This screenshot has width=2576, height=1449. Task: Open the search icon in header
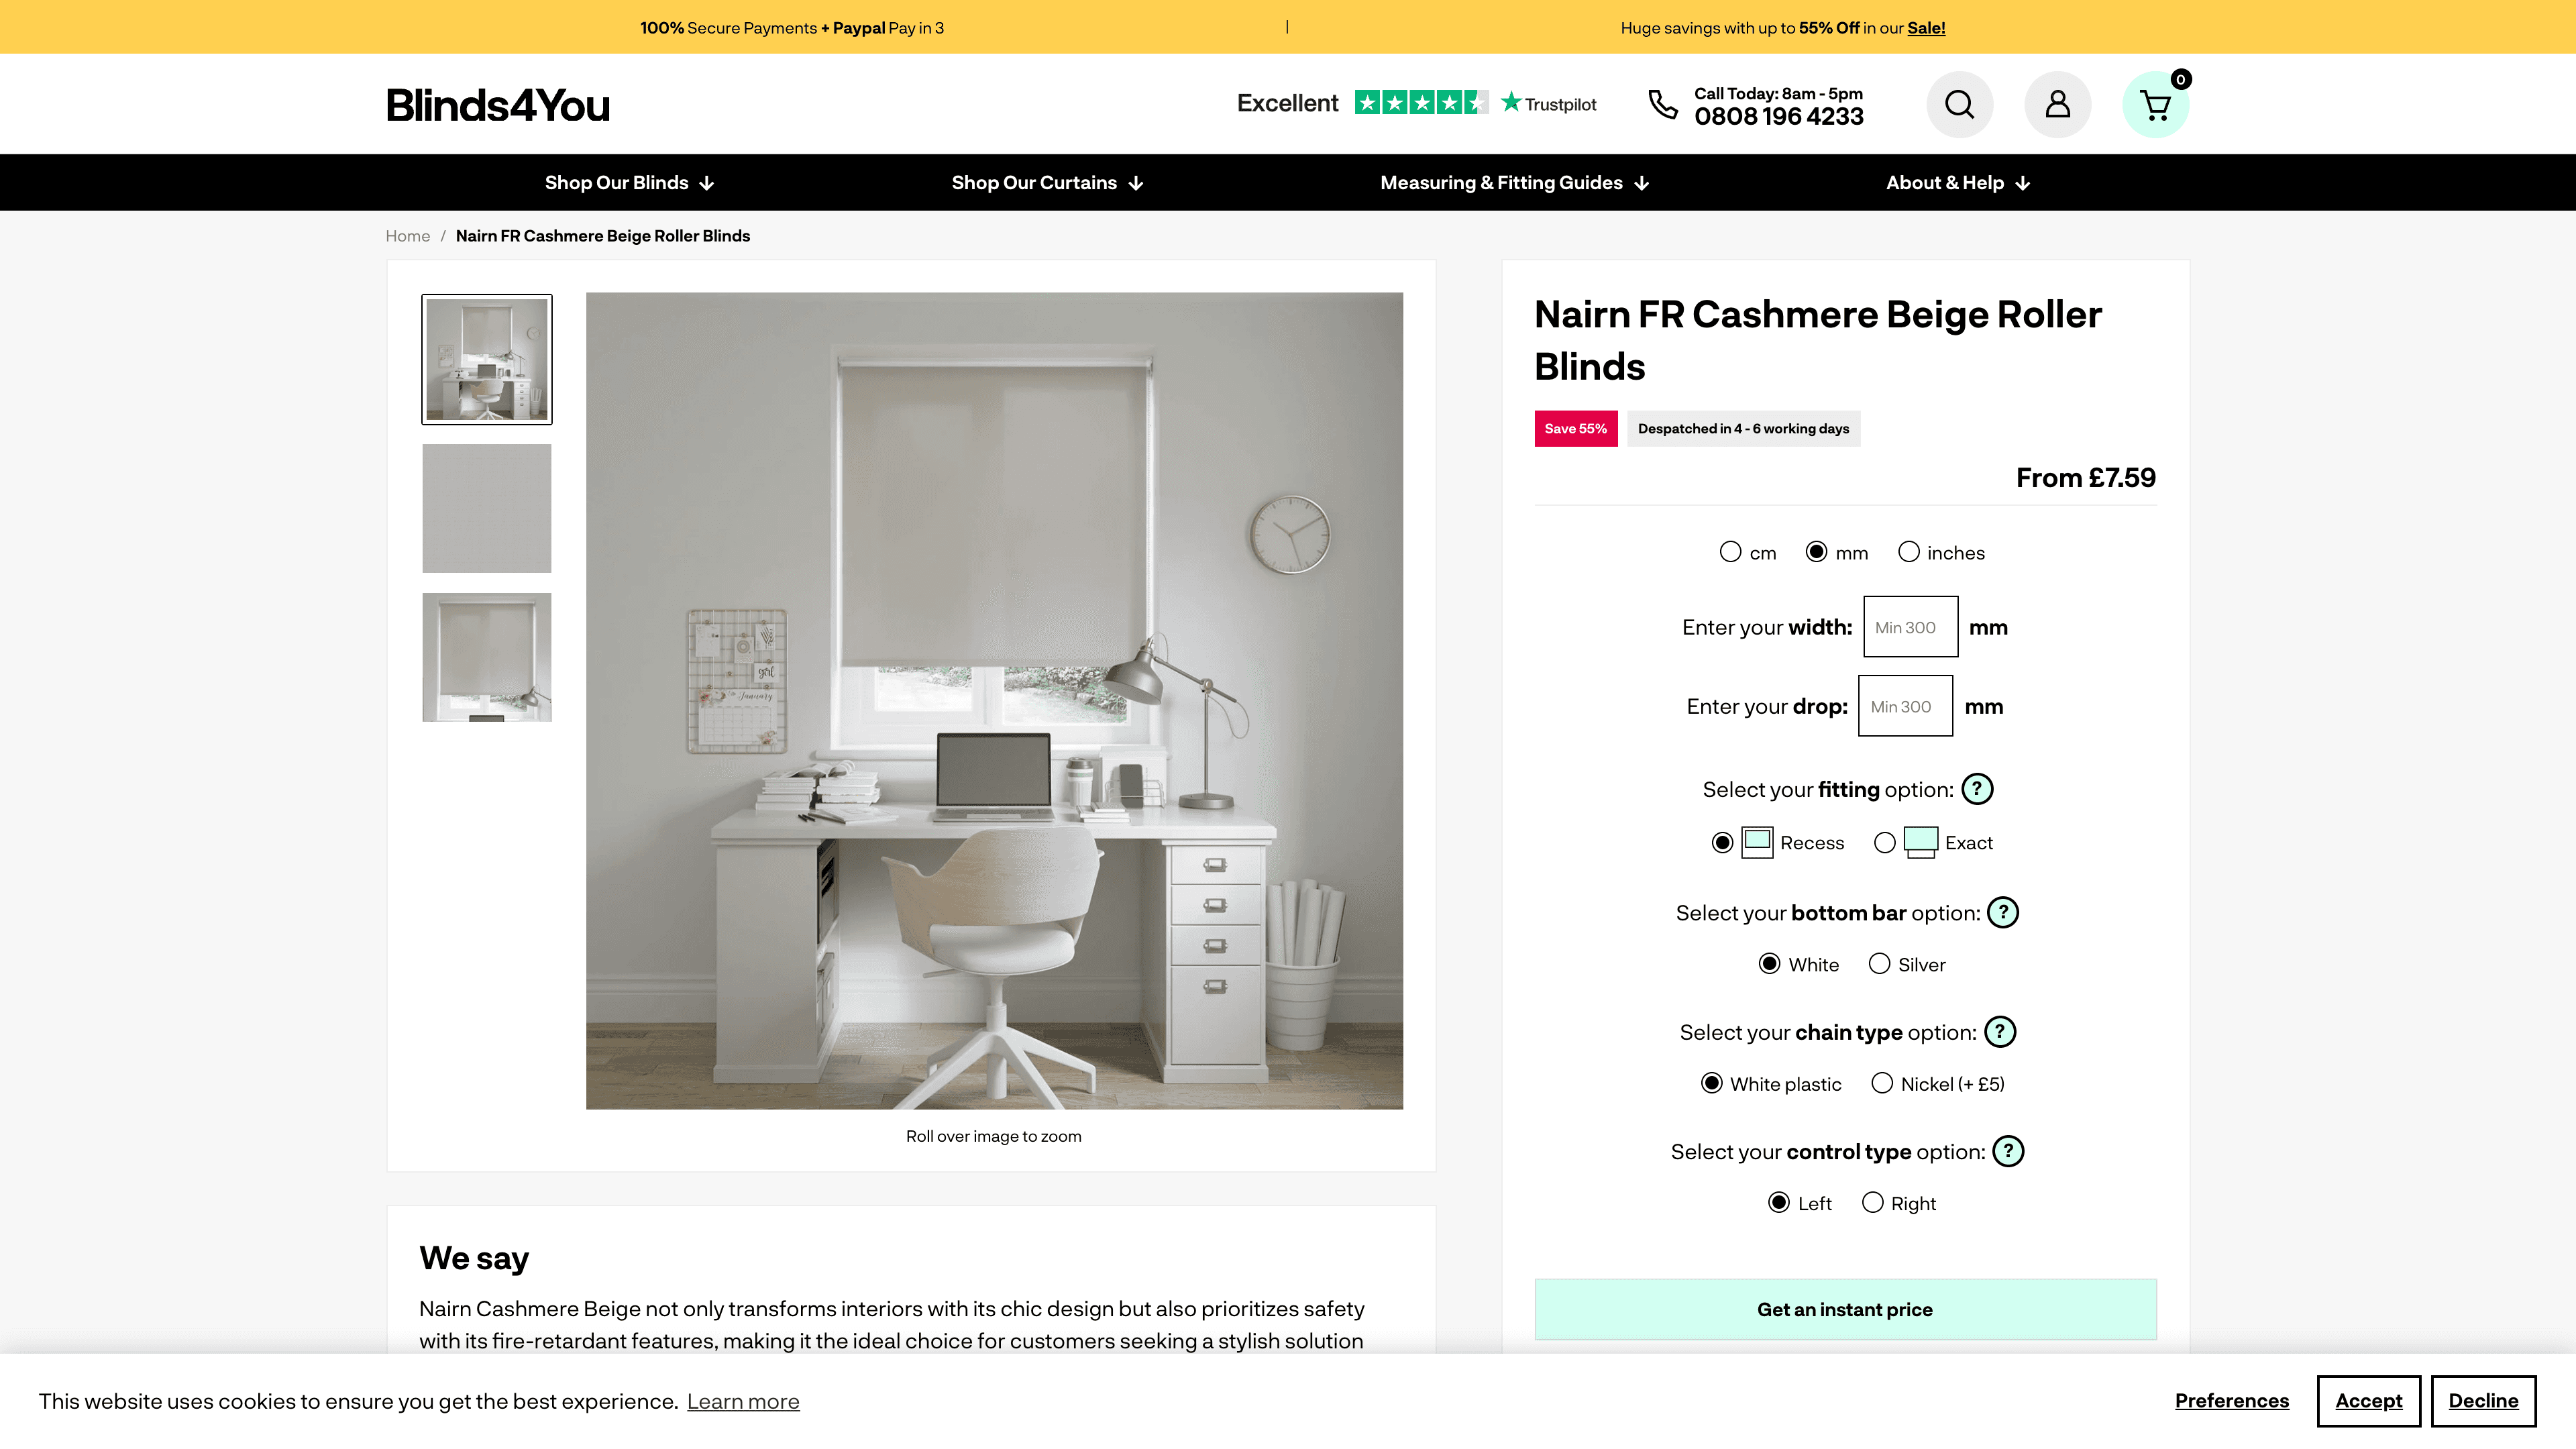pos(1959,104)
